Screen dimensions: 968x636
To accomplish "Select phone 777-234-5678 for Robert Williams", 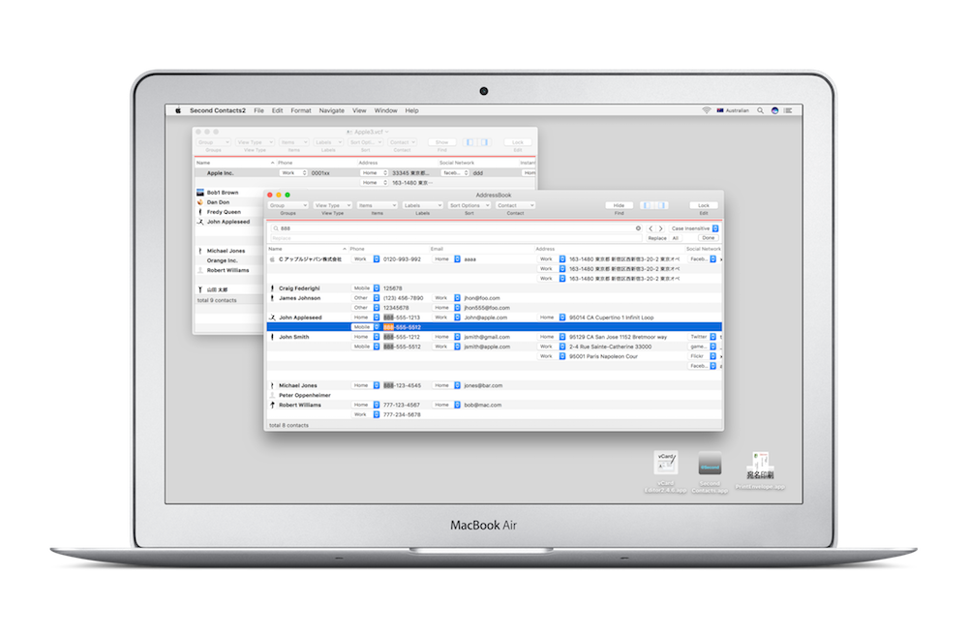I will point(402,415).
